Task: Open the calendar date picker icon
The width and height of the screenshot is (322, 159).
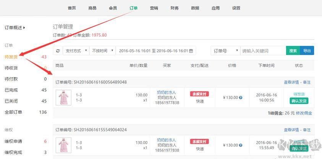Action: pos(191,51)
